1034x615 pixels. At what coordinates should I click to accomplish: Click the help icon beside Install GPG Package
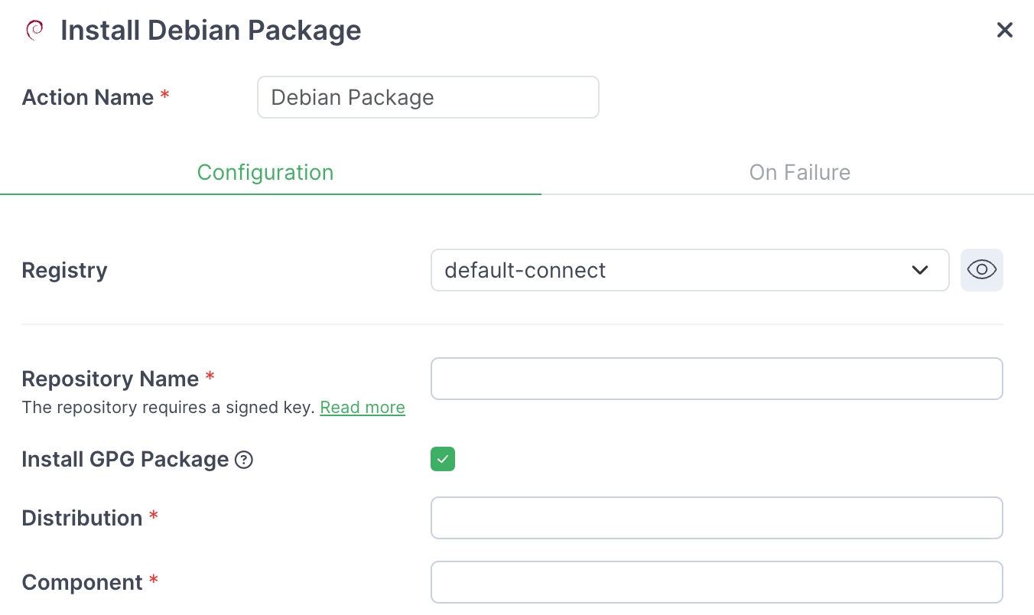(244, 460)
